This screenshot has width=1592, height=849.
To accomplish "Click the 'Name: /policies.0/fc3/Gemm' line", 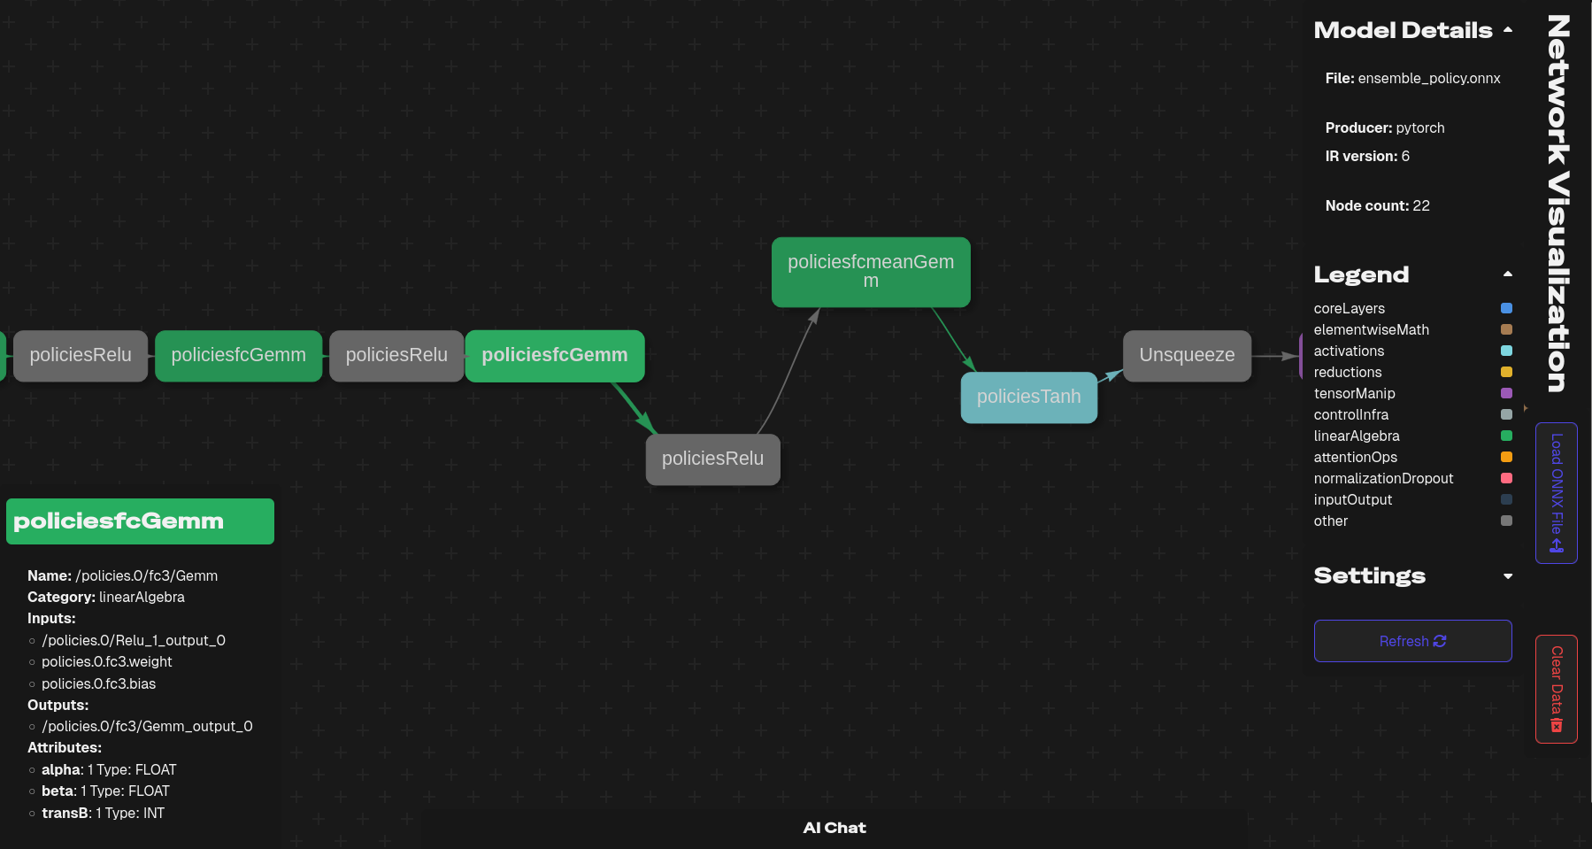I will pos(122,575).
